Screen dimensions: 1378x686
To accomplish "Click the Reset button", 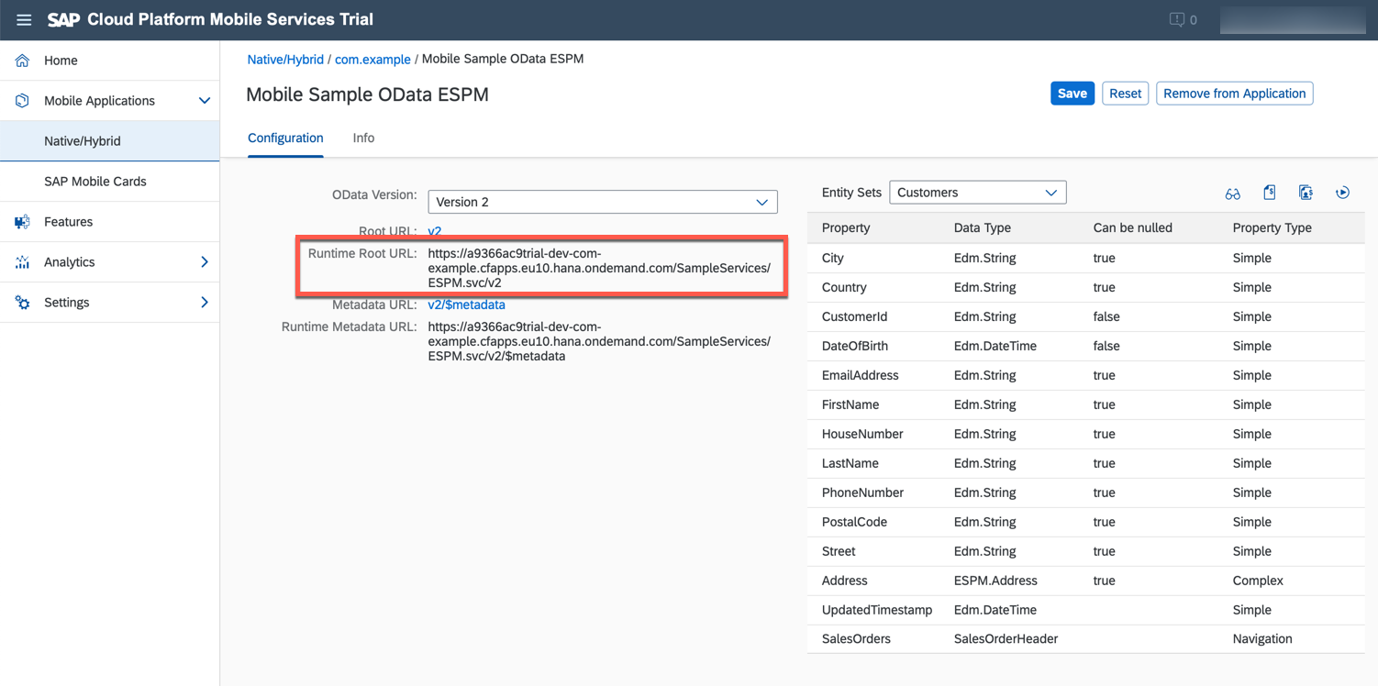I will coord(1126,94).
